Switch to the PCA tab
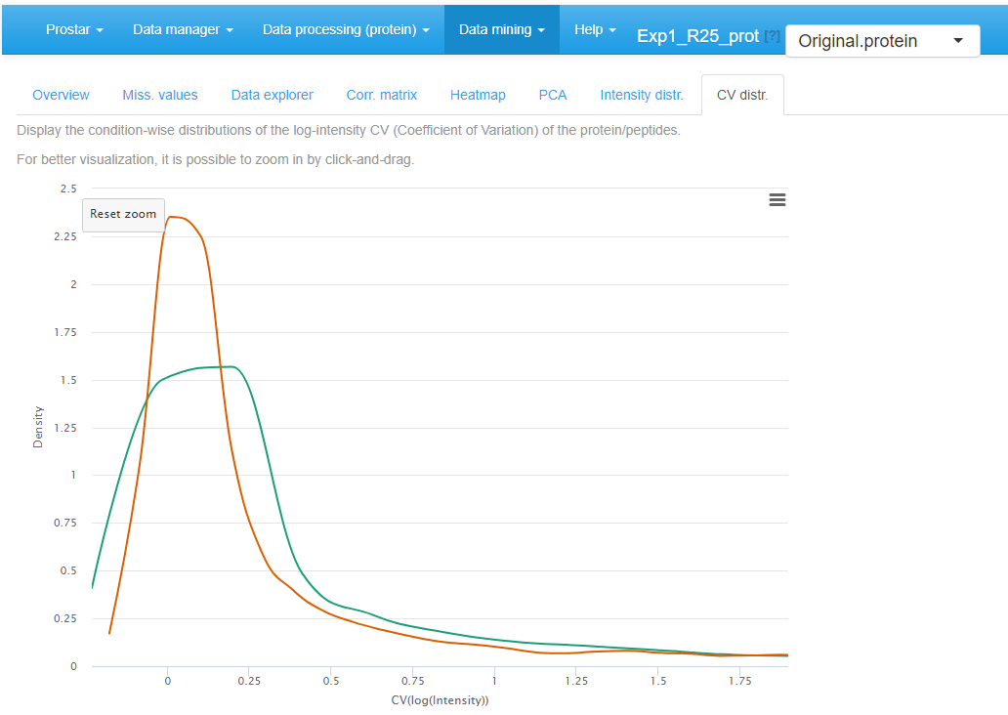 pos(553,95)
